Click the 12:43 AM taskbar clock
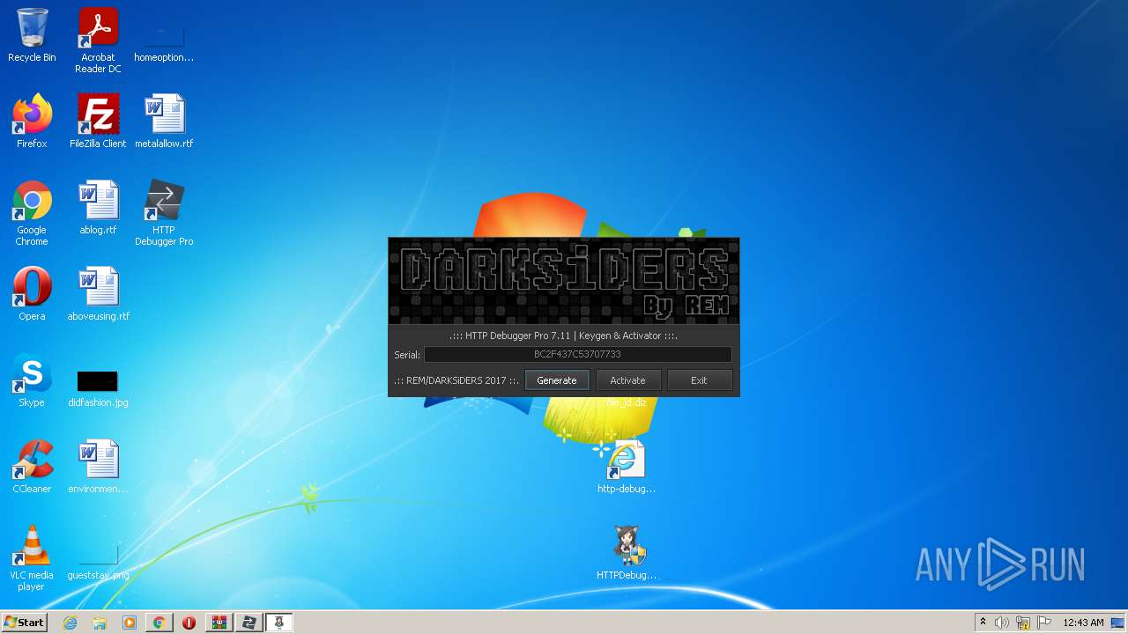The image size is (1128, 634). 1083,623
